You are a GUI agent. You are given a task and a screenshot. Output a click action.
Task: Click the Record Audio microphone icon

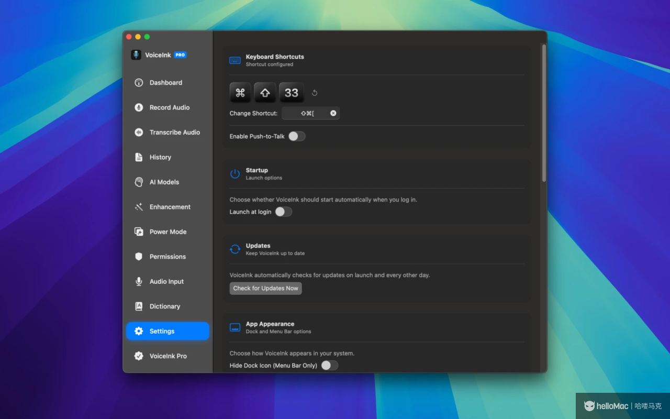click(x=139, y=107)
